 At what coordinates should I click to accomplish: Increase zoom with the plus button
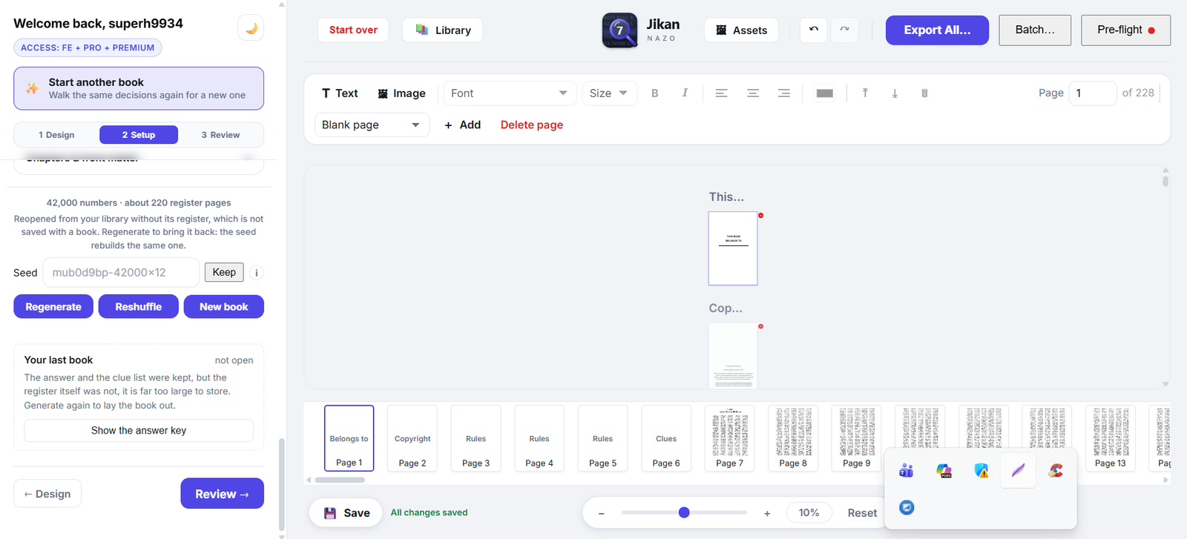[767, 513]
